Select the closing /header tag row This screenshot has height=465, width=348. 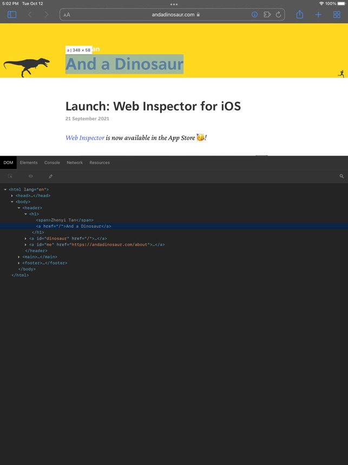point(174,251)
